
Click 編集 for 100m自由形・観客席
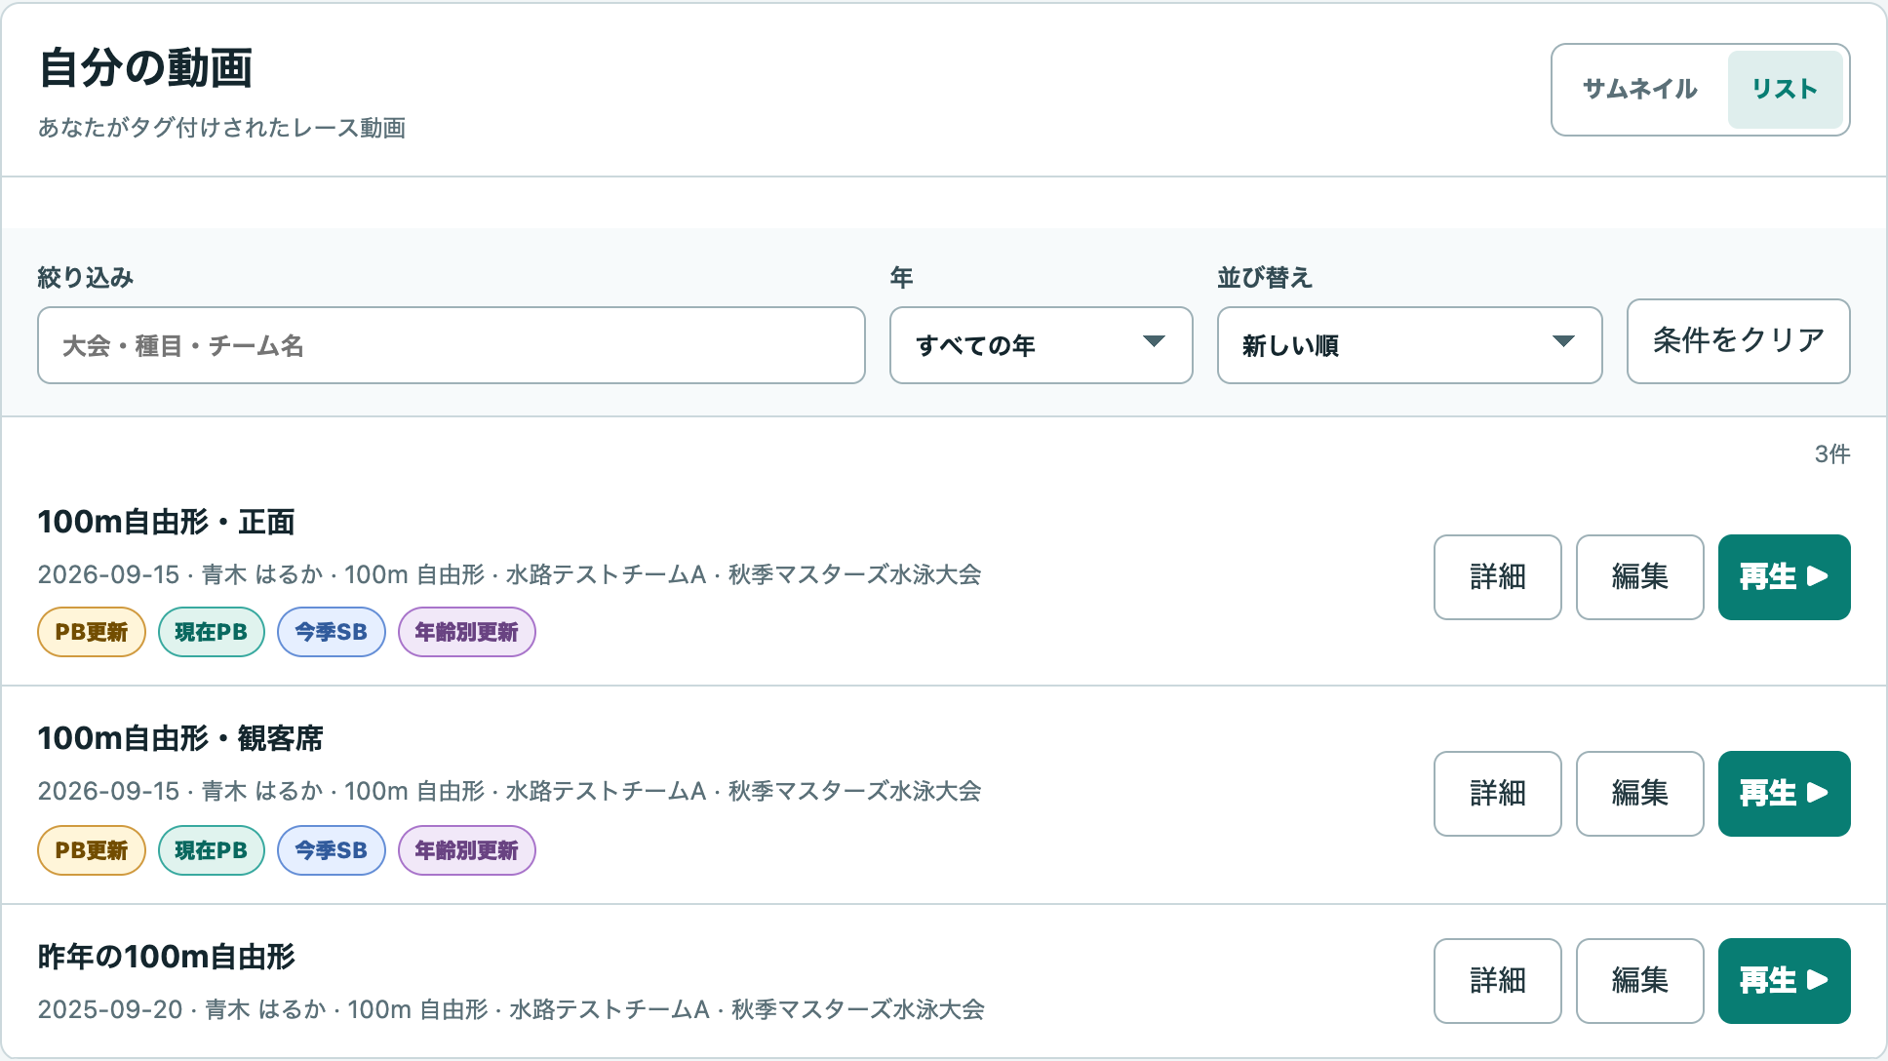click(1639, 794)
